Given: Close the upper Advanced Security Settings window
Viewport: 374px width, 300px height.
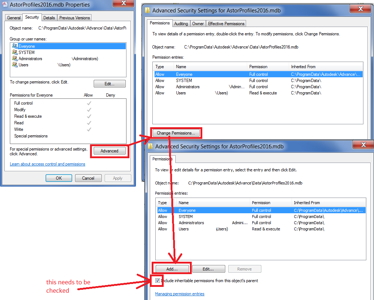Looking at the screenshot, I should pyautogui.click(x=361, y=9).
